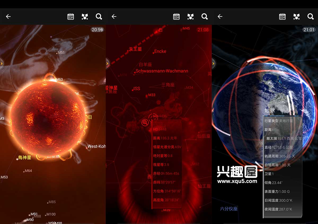This screenshot has height=224, width=318.
Task: Select the glowing Sun sphere
Action: tap(48, 118)
